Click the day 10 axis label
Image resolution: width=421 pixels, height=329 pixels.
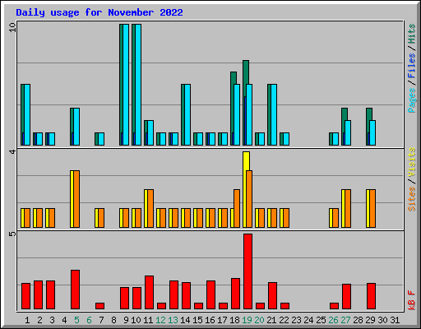pos(136,320)
